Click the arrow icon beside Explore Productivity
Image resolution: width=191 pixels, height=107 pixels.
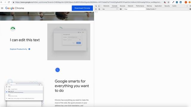pyautogui.click(x=29, y=49)
